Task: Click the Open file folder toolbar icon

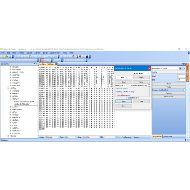Action: click(6, 57)
